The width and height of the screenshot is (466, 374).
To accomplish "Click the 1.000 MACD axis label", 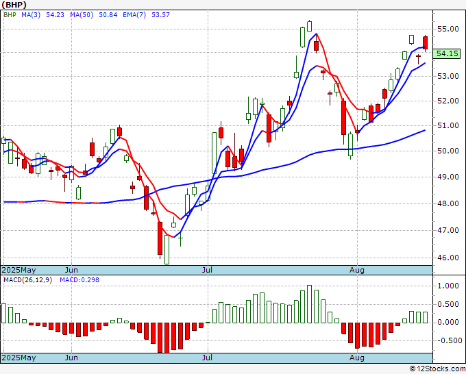I will pos(448,286).
